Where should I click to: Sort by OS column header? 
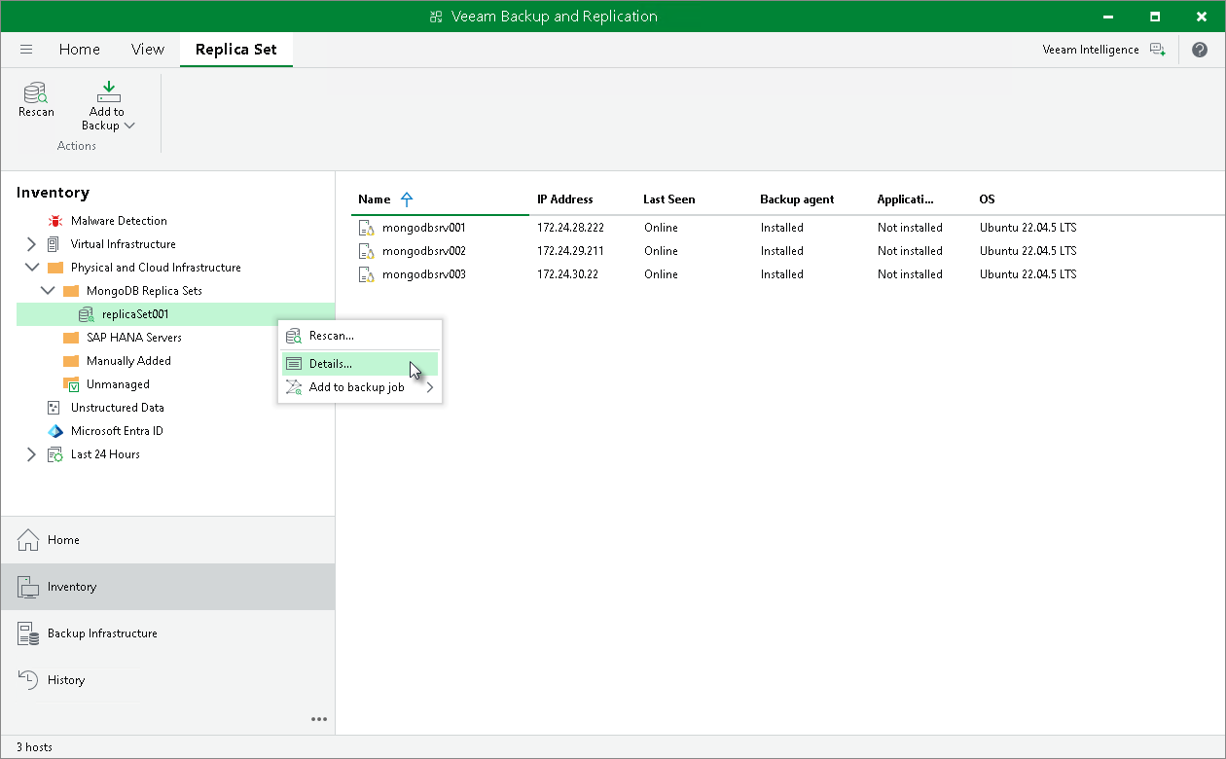987,199
